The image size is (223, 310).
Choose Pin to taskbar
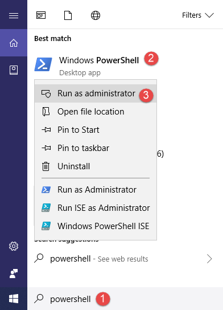[96, 148]
